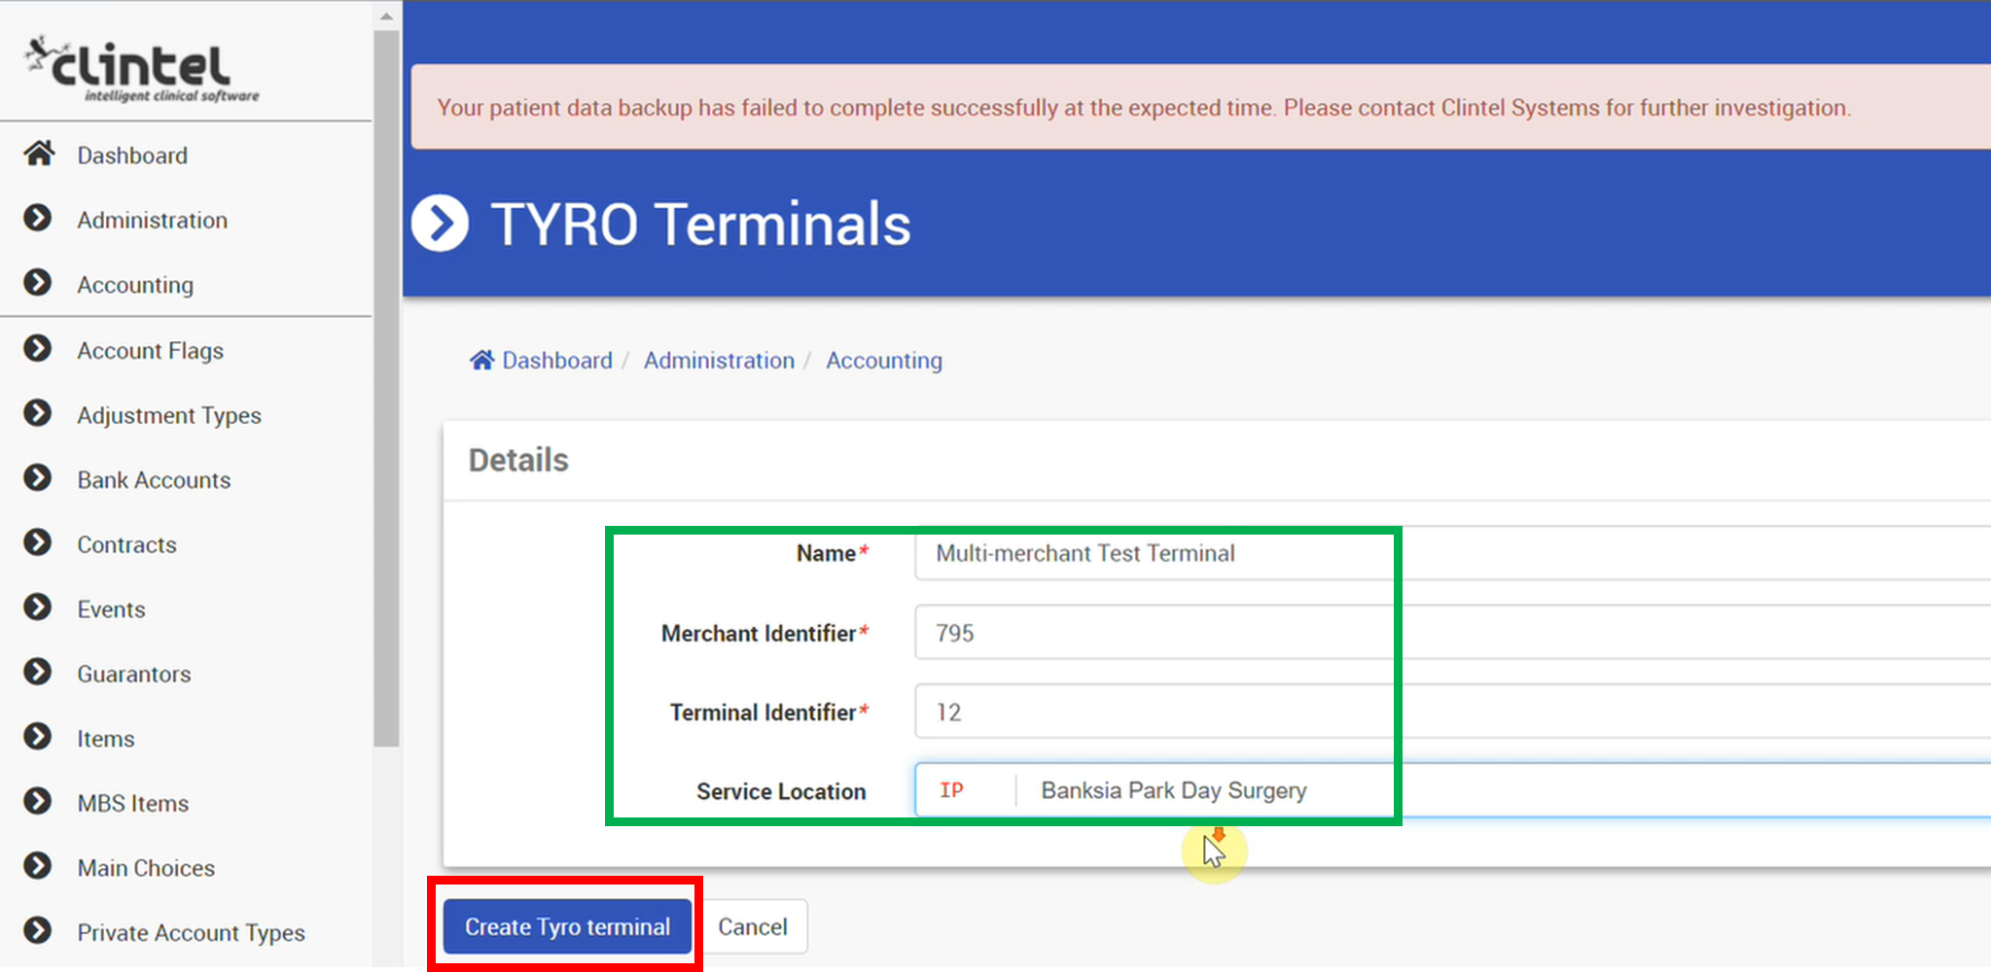The width and height of the screenshot is (1991, 972).
Task: Expand the Main Choices section
Action: click(37, 865)
